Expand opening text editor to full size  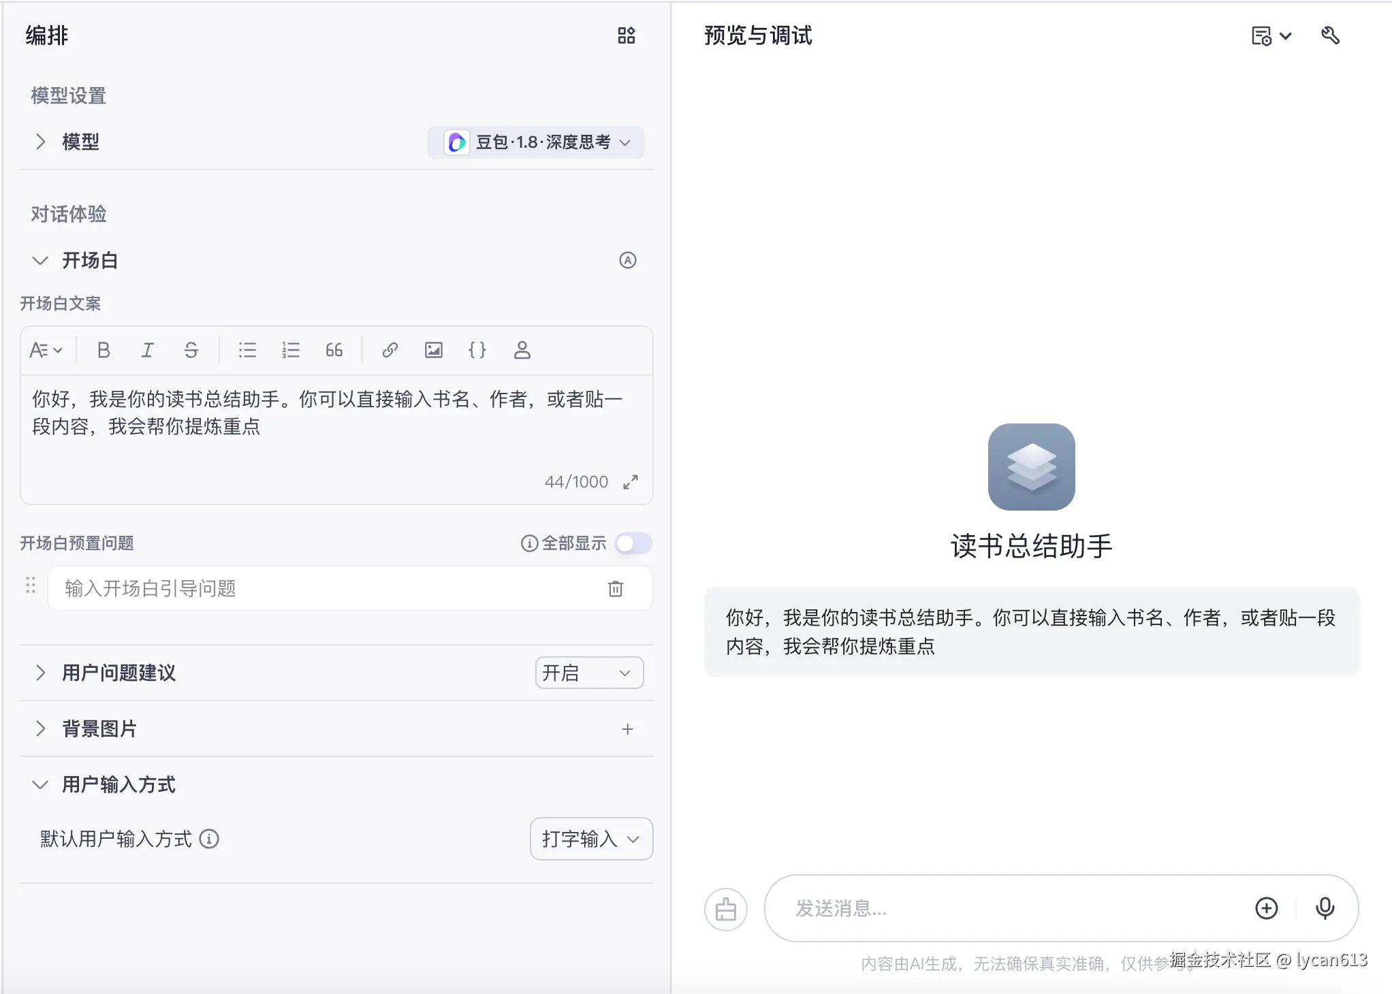(x=631, y=482)
